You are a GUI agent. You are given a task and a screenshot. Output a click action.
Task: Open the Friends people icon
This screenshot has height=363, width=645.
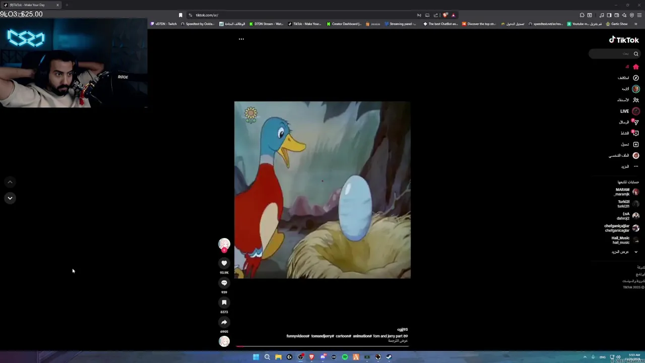point(636,100)
